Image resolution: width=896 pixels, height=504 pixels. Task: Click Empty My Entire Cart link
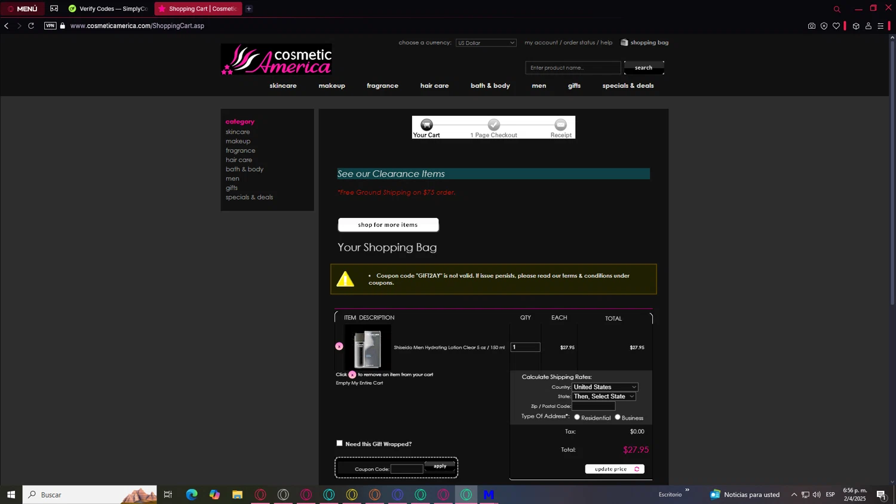pos(360,383)
